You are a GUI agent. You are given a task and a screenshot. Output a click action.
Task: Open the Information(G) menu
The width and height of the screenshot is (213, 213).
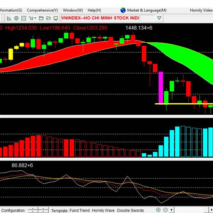[11, 10]
